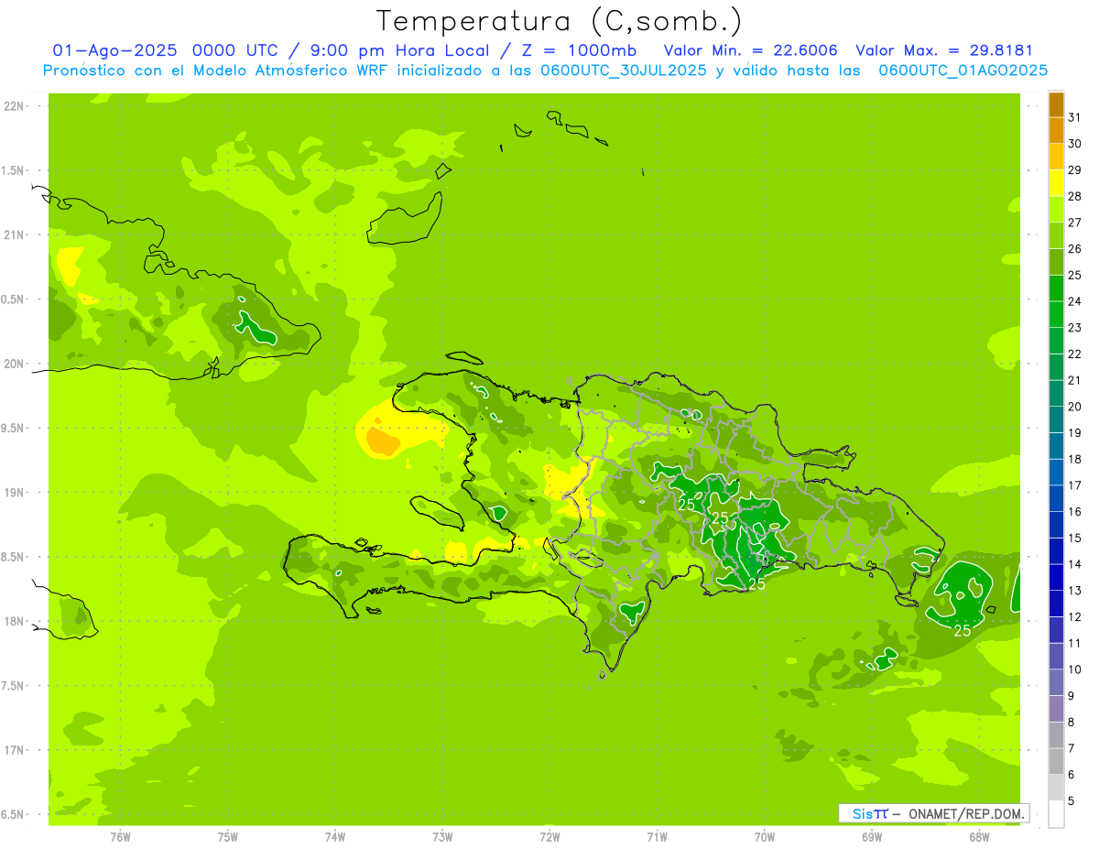Click the '18N' latitude label

tap(15, 621)
